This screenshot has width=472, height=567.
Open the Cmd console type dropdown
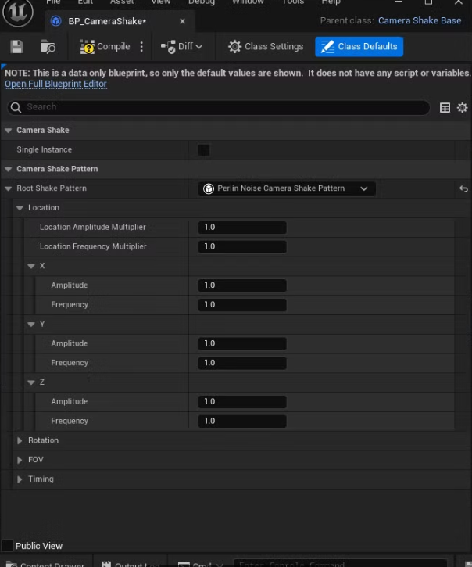pos(201,563)
